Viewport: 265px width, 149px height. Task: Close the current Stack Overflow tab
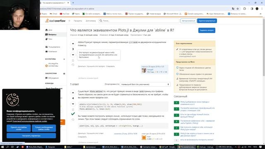68,3
